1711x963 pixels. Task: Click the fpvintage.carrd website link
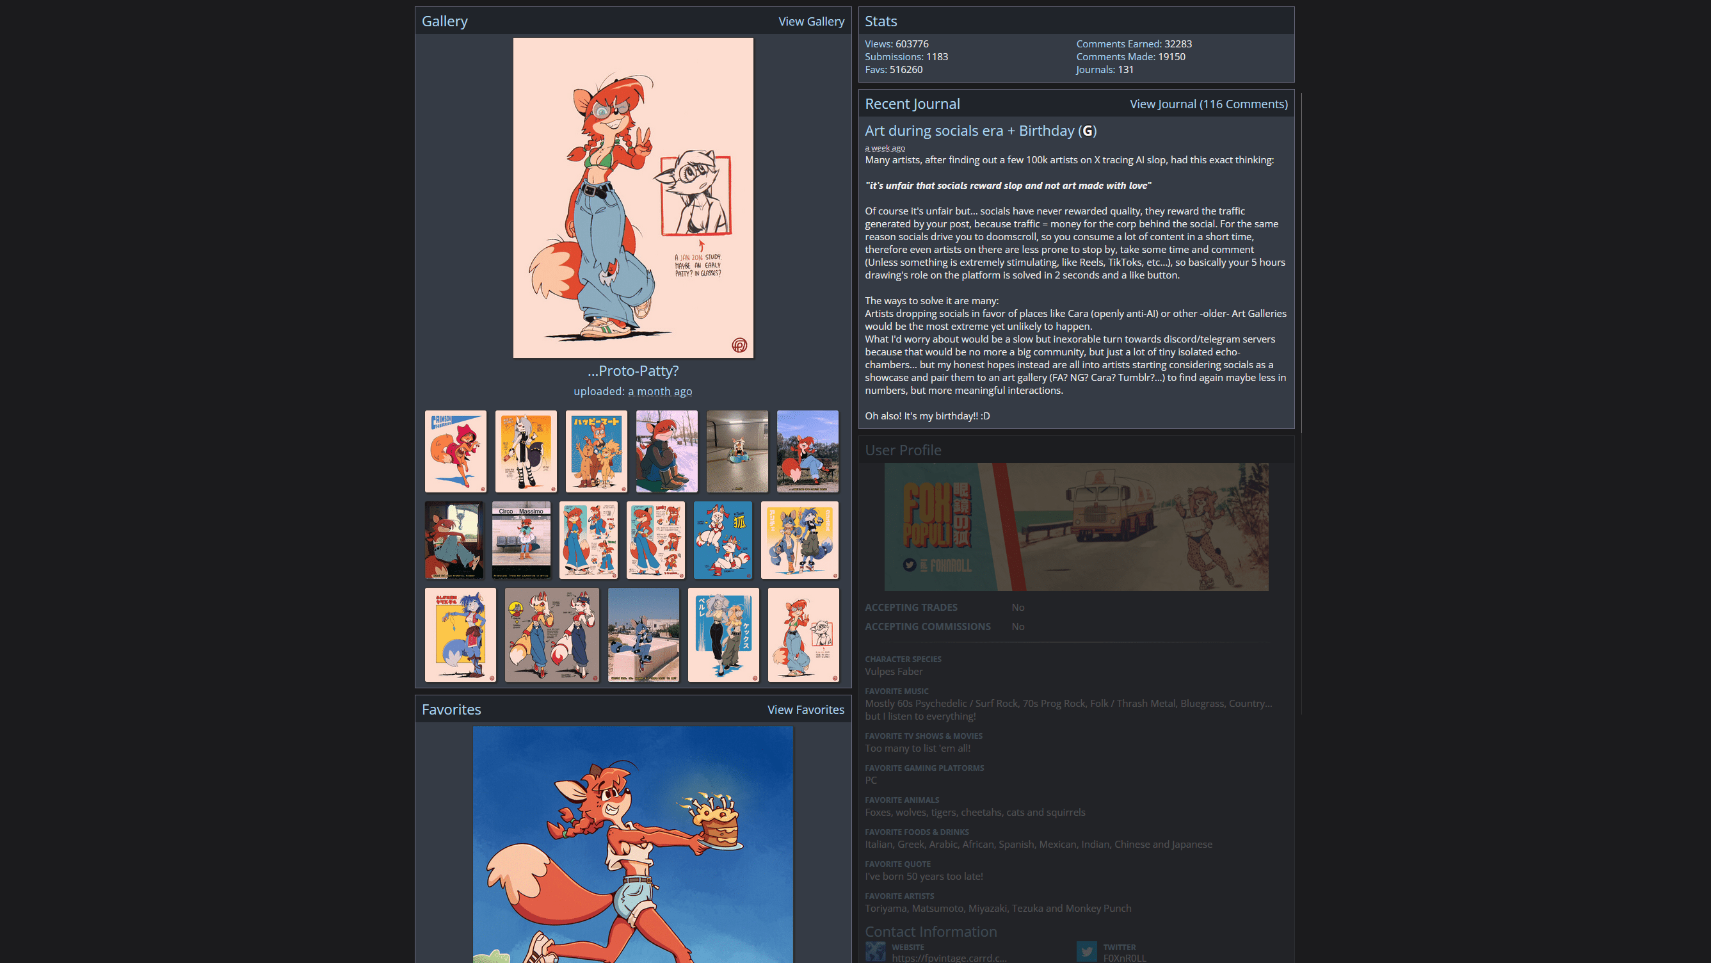coord(949,958)
